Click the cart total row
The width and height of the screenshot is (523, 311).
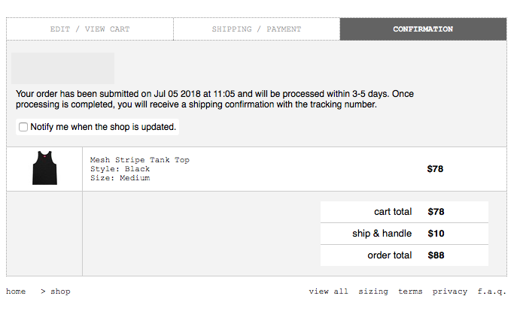point(404,212)
